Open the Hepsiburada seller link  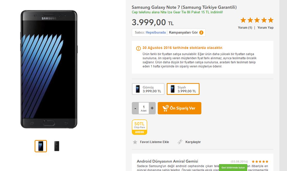(156, 32)
